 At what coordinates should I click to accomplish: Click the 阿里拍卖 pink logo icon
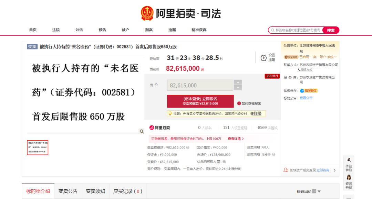pyautogui.click(x=152, y=128)
